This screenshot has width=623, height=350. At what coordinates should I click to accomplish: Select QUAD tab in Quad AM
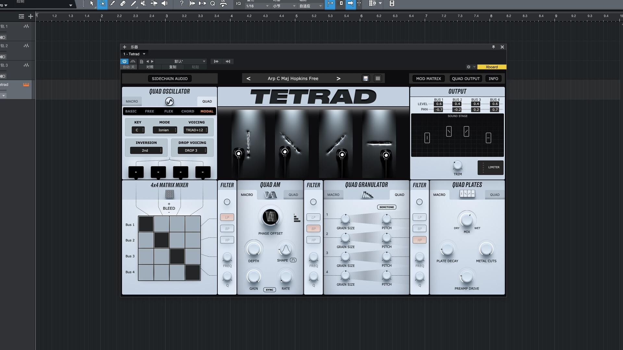pos(293,195)
